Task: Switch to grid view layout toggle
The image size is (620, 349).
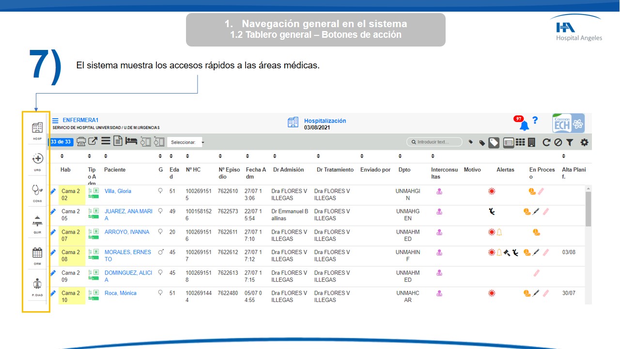Action: click(520, 142)
